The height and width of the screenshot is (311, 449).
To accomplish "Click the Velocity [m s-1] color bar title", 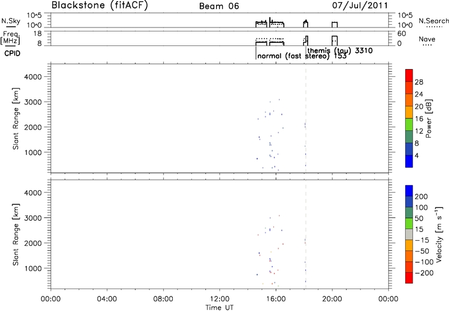I will (438, 235).
